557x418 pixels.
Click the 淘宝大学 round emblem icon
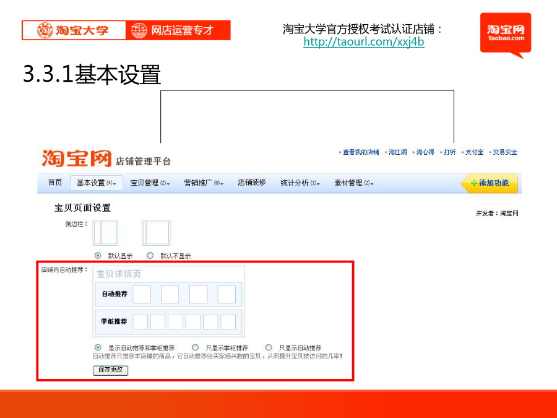point(45,30)
